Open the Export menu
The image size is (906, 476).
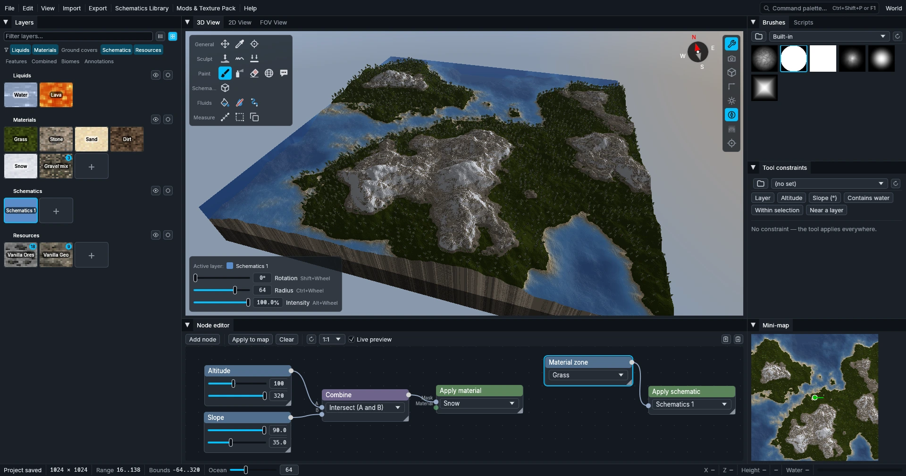point(98,8)
